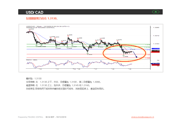Click the 70 level label on RSI axis

click(x=158, y=60)
